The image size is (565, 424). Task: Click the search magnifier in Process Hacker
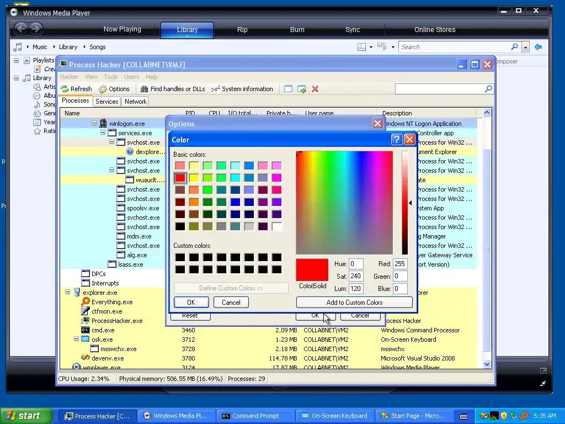coord(488,89)
